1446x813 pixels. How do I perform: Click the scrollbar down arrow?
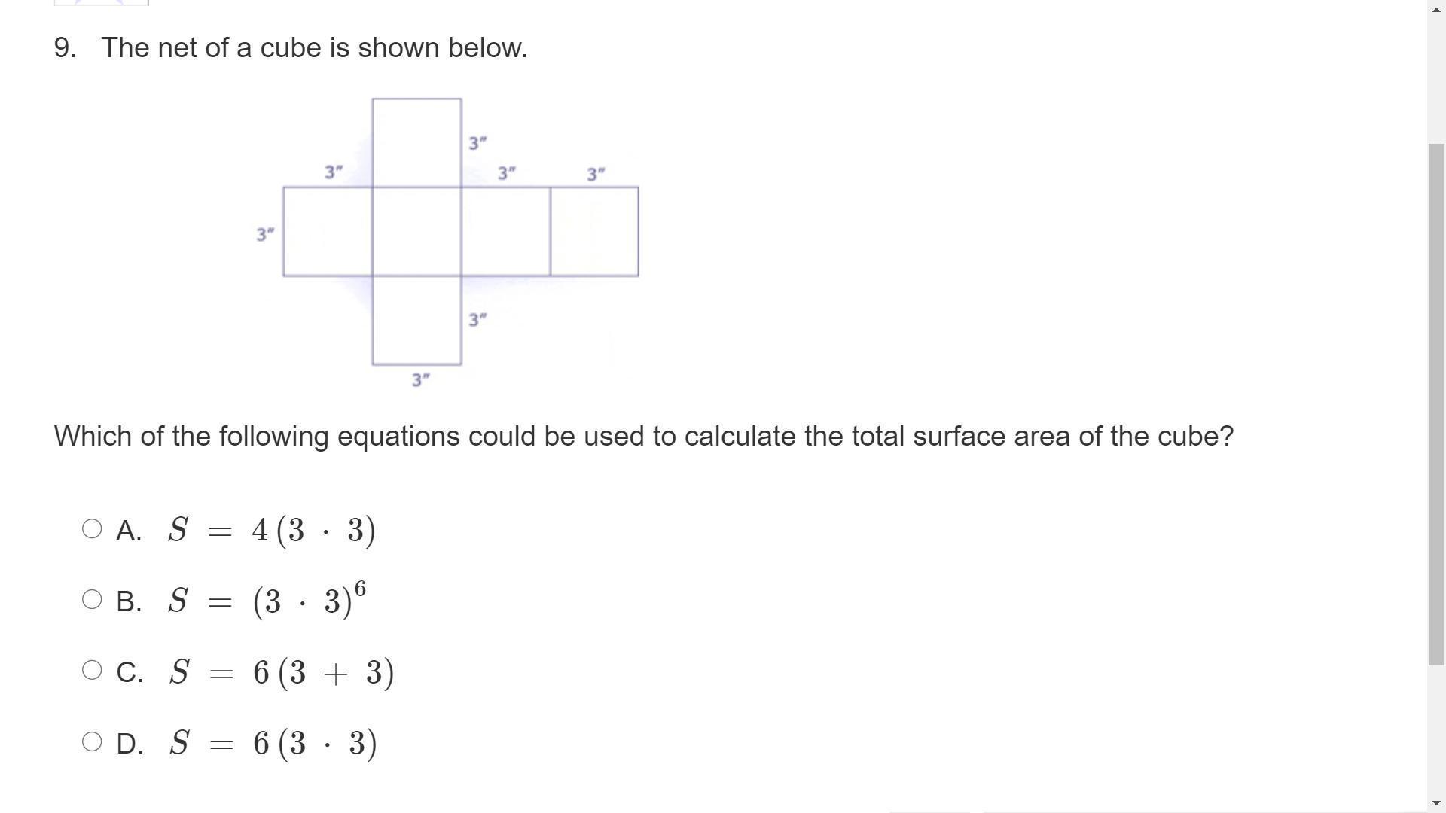[x=1437, y=805]
